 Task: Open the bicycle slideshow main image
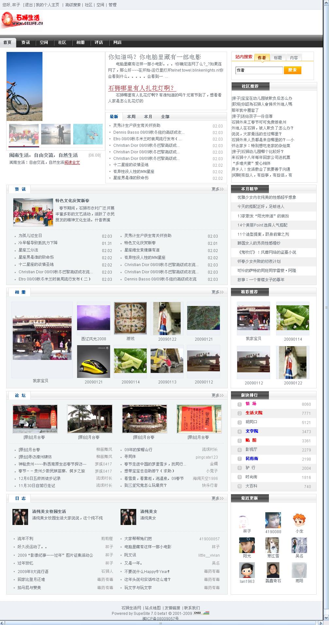[25, 86]
